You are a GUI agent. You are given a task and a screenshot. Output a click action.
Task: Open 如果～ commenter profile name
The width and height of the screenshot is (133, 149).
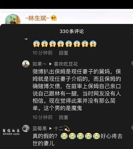click(x=39, y=64)
